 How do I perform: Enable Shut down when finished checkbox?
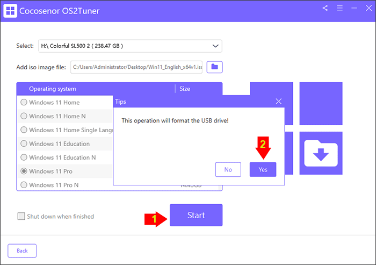click(21, 216)
